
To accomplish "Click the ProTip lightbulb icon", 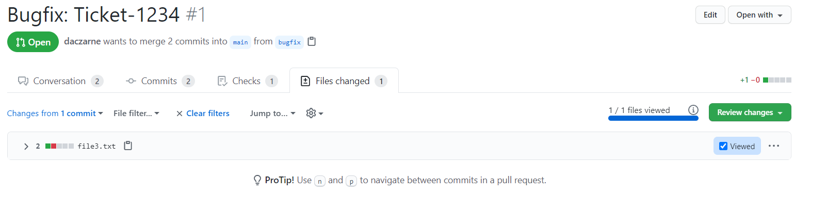I will click(257, 180).
